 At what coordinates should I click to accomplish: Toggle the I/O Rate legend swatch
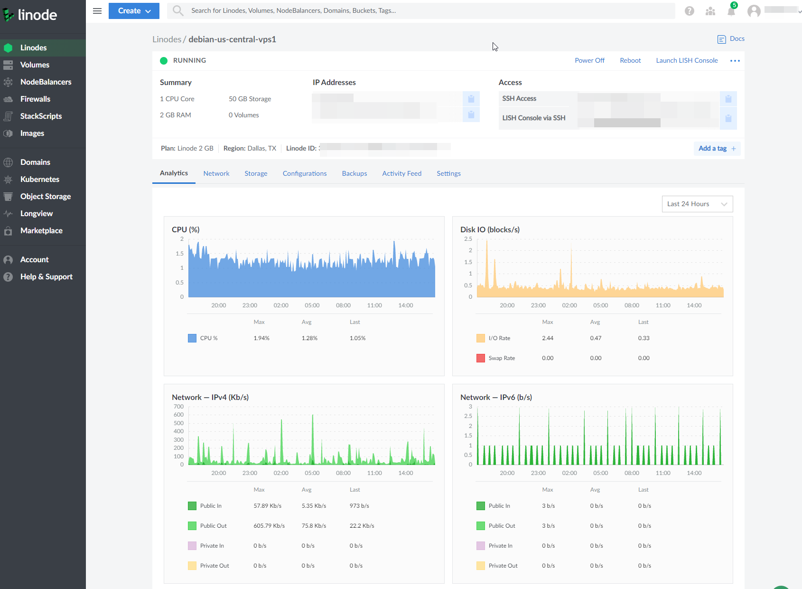point(481,338)
